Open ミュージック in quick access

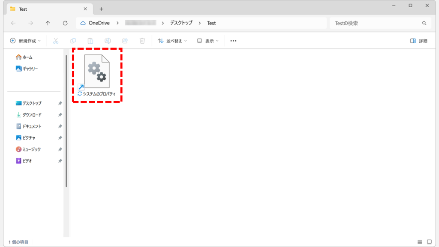pos(28,149)
